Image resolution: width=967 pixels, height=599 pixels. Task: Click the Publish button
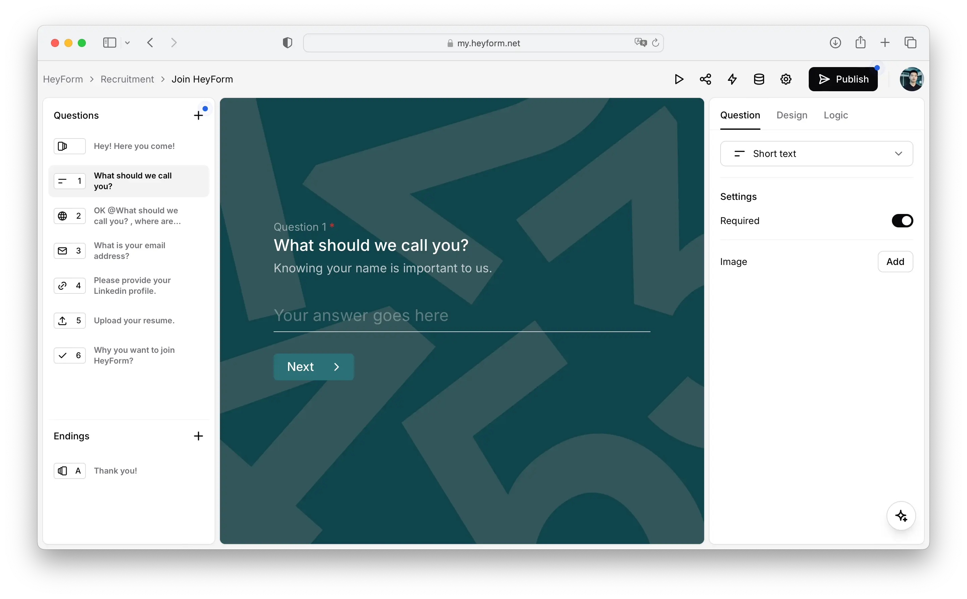pos(843,79)
